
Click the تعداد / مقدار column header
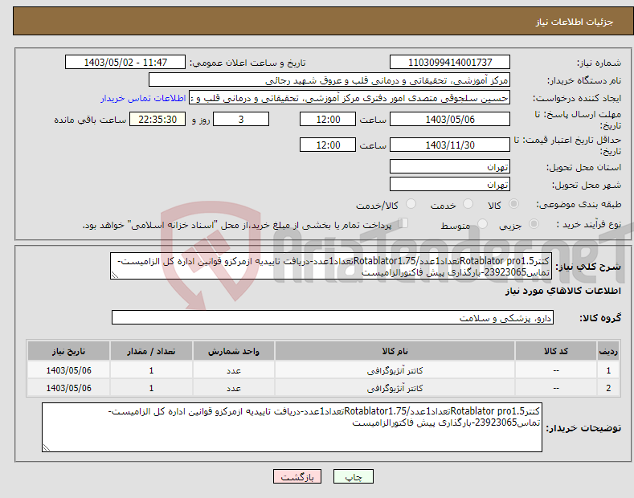(x=151, y=351)
